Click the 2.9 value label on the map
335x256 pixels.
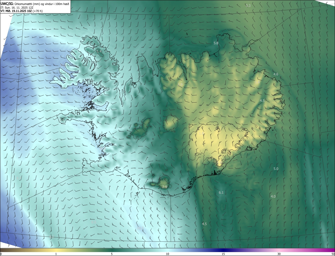[165, 187]
